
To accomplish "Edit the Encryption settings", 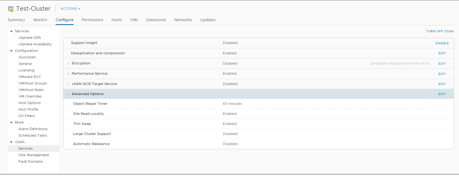I will (442, 64).
